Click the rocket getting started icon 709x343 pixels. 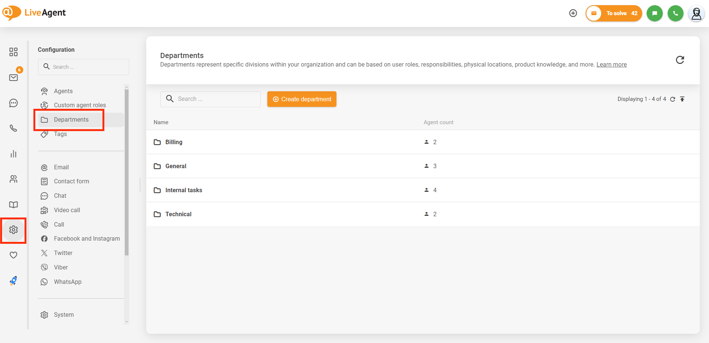pyautogui.click(x=13, y=281)
